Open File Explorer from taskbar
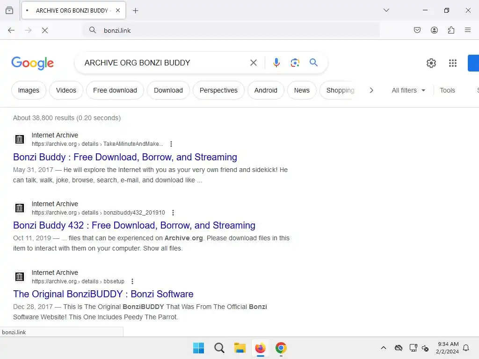The width and height of the screenshot is (479, 359). [240, 348]
